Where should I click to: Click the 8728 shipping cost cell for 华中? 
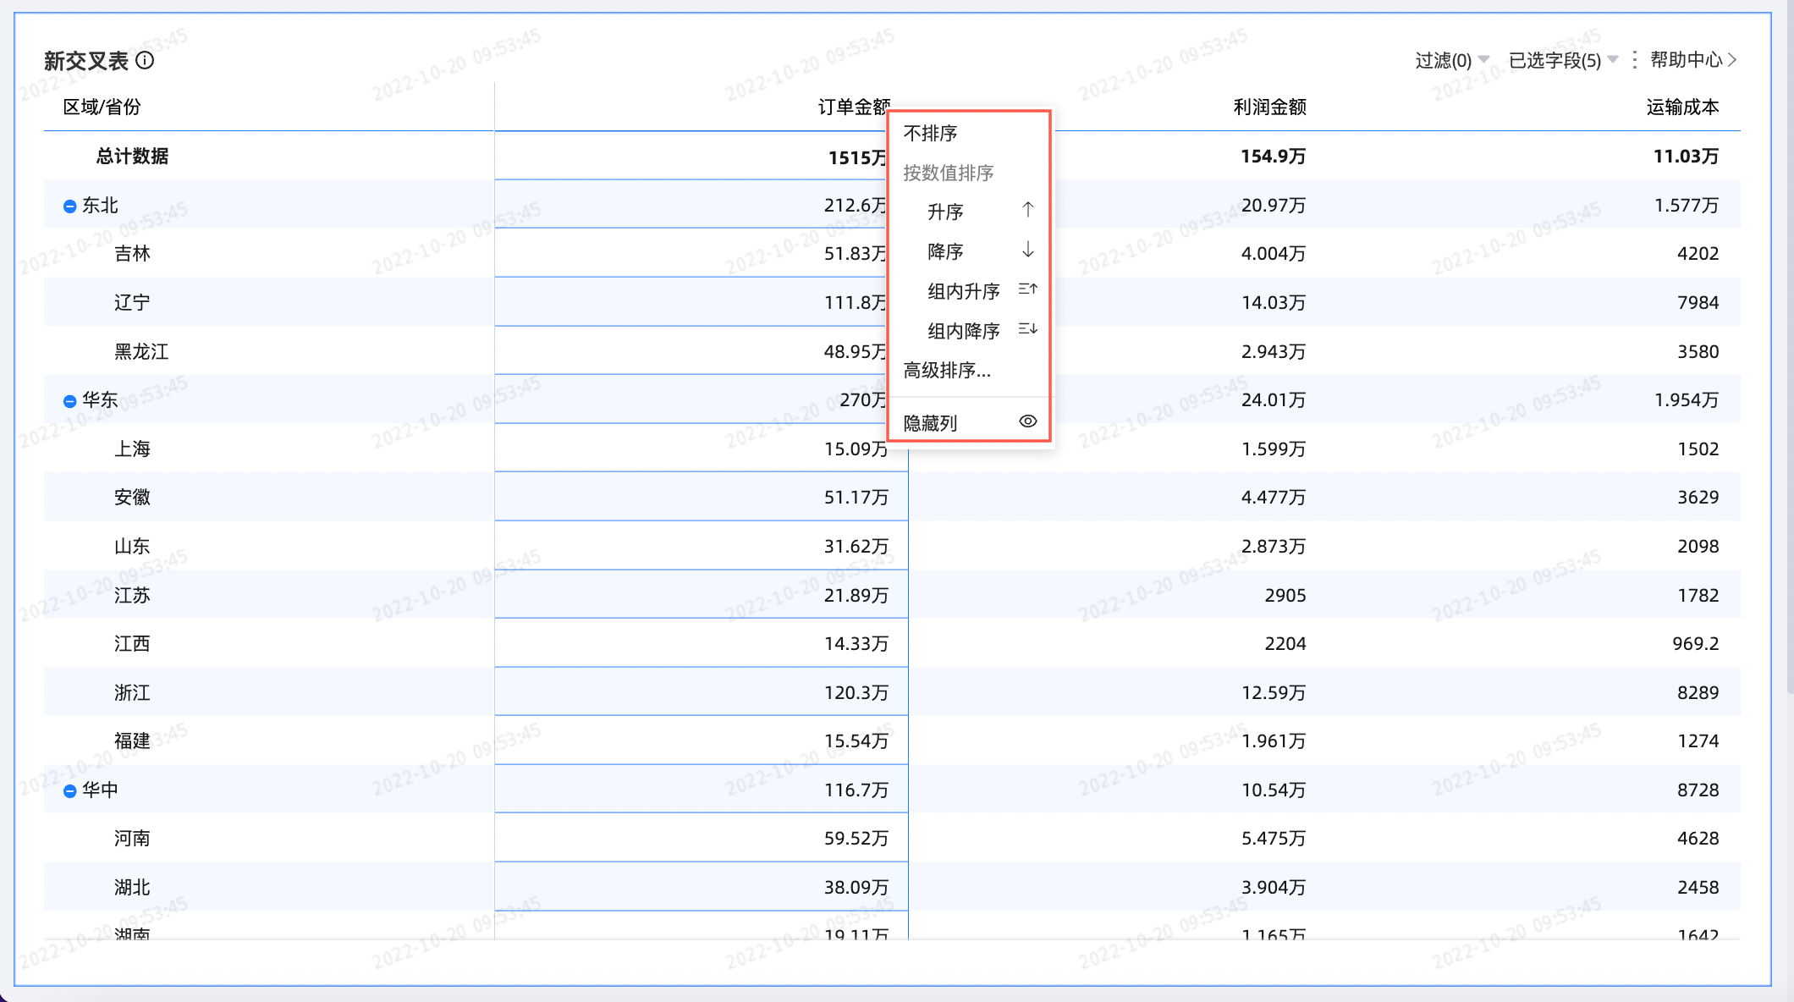1698,790
